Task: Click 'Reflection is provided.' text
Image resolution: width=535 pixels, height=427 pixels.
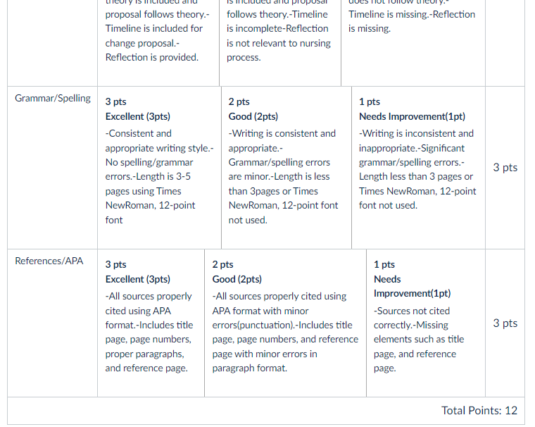Action: 152,57
